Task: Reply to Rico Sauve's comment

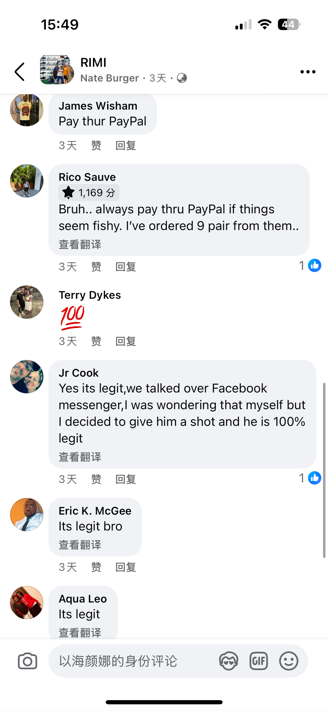Action: (125, 267)
